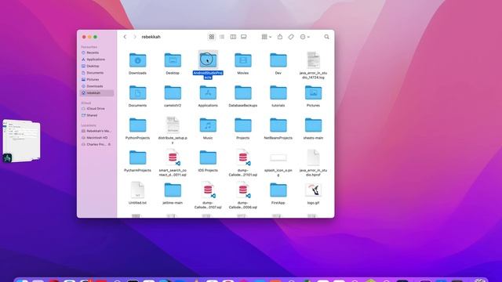The height and width of the screenshot is (282, 502).
Task: Select the iOS Projects folder icon
Action: pos(208,157)
